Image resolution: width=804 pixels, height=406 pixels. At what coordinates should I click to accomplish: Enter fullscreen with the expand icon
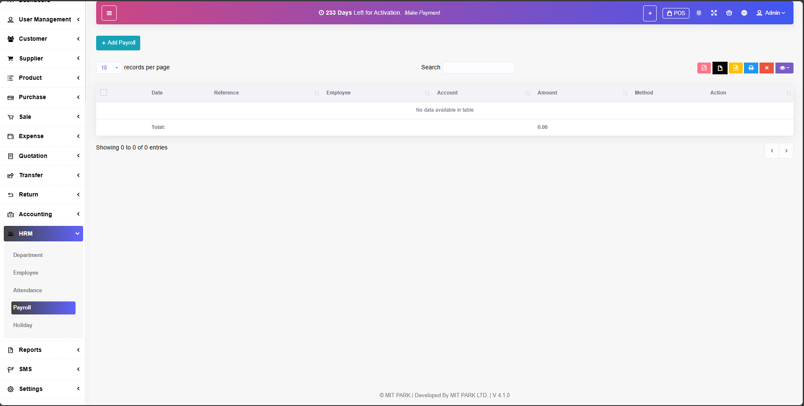(714, 13)
